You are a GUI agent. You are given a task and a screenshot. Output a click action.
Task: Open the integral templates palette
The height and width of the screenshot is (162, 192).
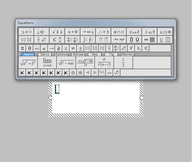(x=88, y=40)
